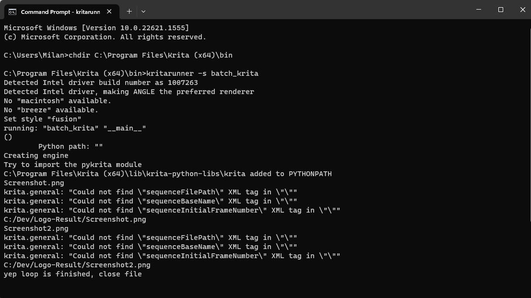This screenshot has height=298, width=531.
Task: Open the terminal tab dropdown chevron
Action: point(142,11)
